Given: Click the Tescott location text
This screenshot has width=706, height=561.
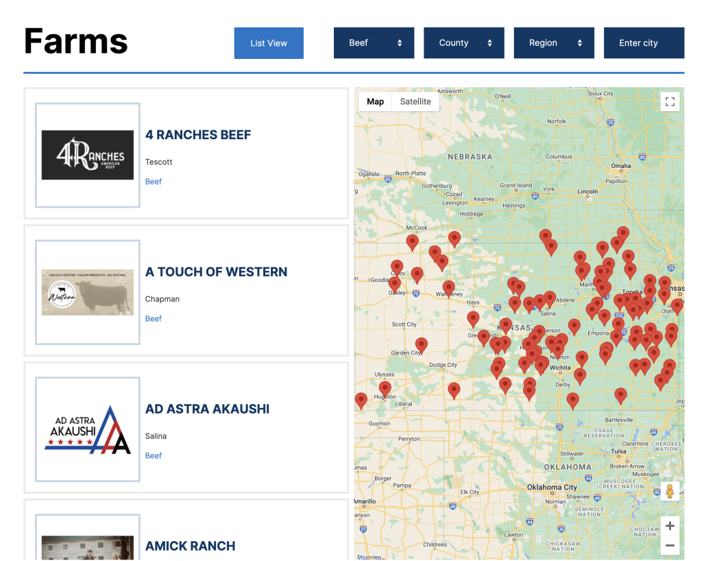Looking at the screenshot, I should coord(158,162).
